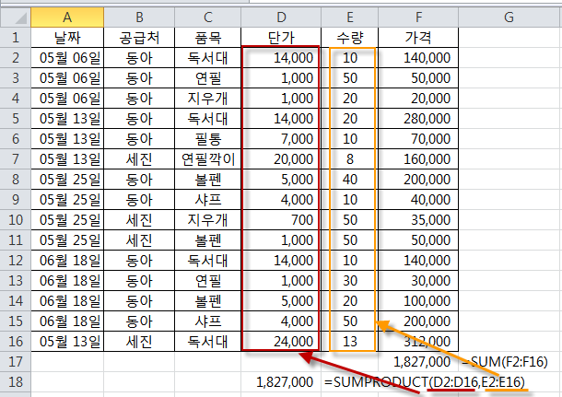Select 연필 cell in row 3
Viewport: 562px width, 397px height.
pyautogui.click(x=208, y=77)
